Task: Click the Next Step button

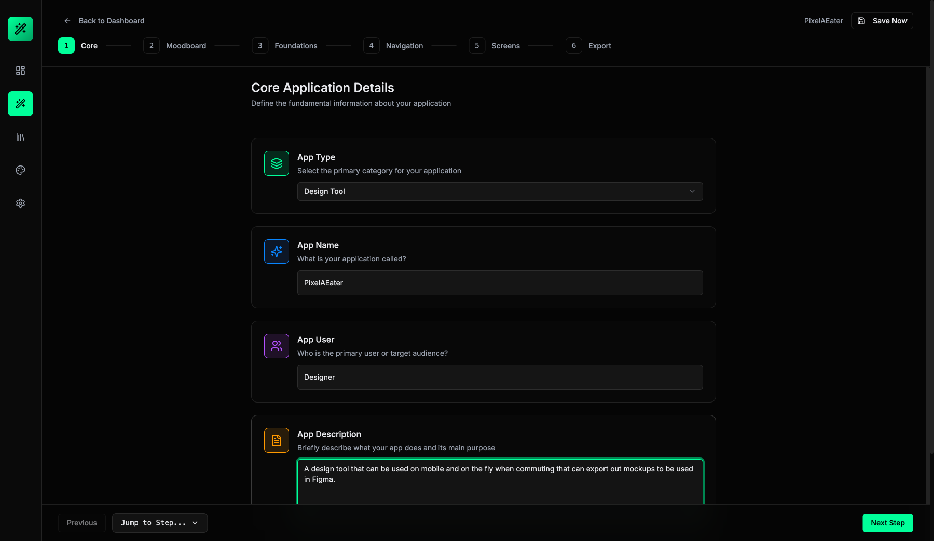Action: coord(888,523)
